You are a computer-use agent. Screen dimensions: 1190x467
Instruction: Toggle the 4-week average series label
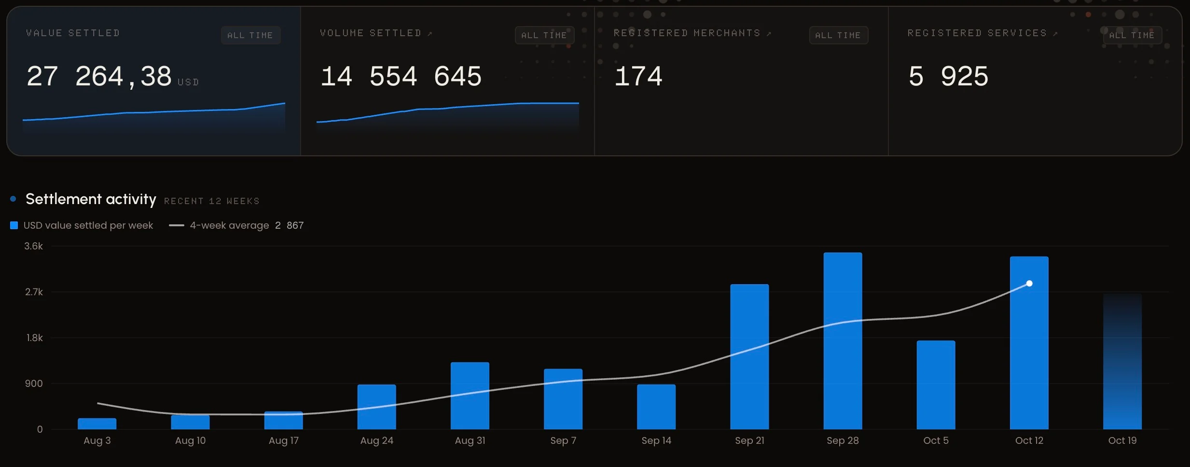click(229, 225)
